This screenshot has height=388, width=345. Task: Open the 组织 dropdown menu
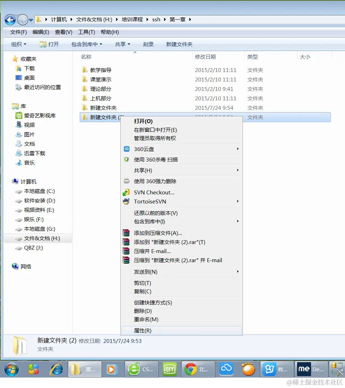18,44
